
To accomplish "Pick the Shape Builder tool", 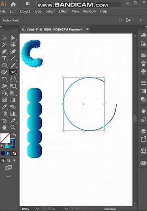I will coord(4,93).
